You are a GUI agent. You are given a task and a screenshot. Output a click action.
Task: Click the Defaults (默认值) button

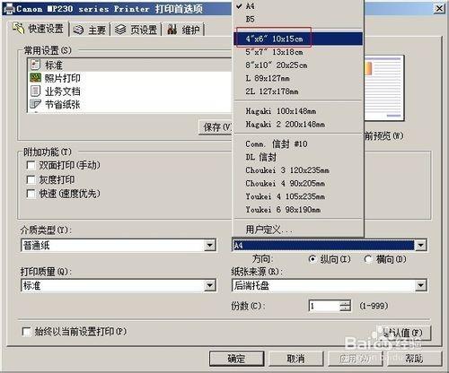pyautogui.click(x=403, y=333)
